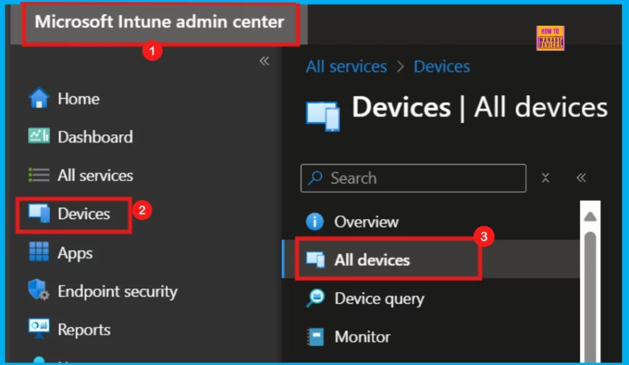
Task: Click the Apps grid icon
Action: 39,252
